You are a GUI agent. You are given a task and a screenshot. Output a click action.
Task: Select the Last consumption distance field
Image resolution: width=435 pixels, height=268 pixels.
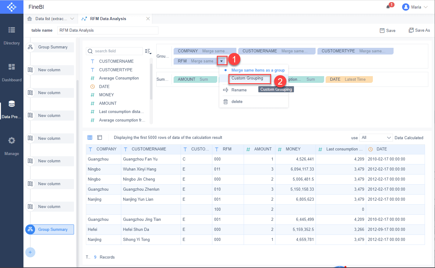tap(122, 112)
